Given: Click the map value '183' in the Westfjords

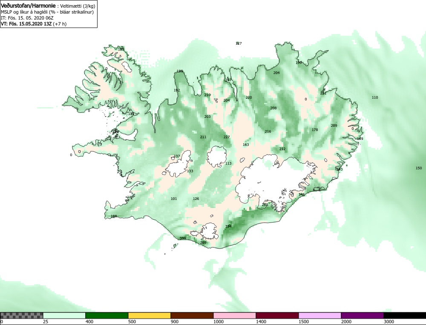Looking at the screenshot, I should click(121, 49).
